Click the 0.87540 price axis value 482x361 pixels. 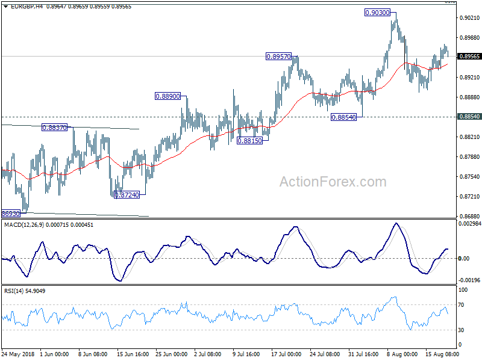point(470,177)
